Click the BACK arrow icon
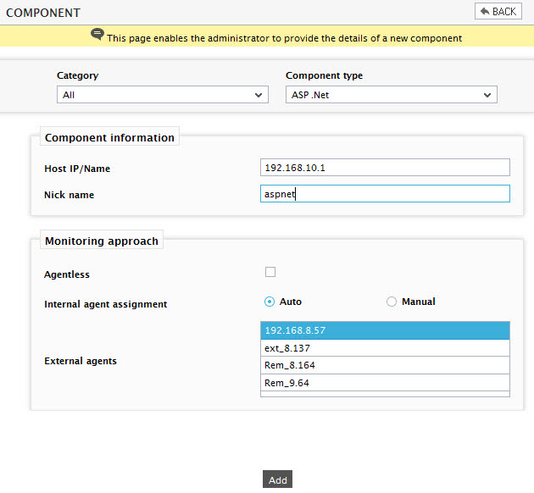This screenshot has width=534, height=493. (x=485, y=12)
